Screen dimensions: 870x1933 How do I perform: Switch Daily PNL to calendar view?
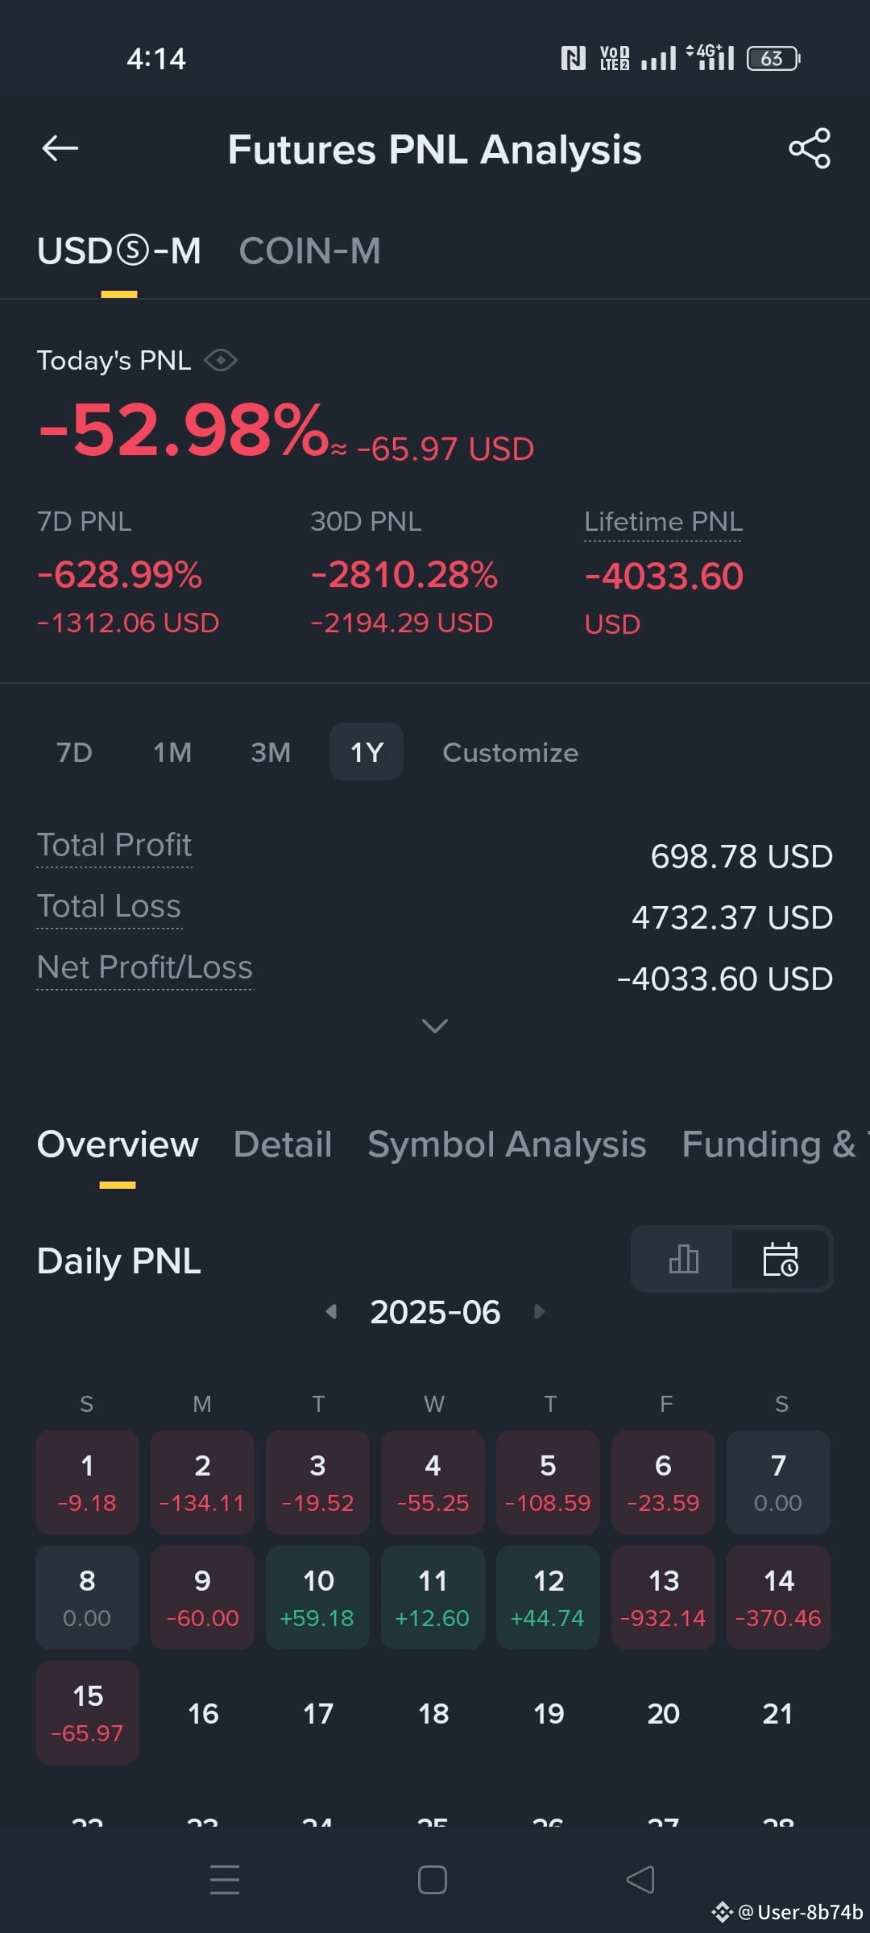(780, 1259)
